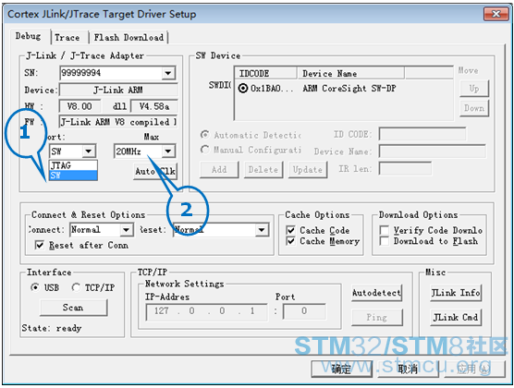Click the dll V4.58a version value
Image resolution: width=514 pixels, height=388 pixels.
[x=154, y=106]
